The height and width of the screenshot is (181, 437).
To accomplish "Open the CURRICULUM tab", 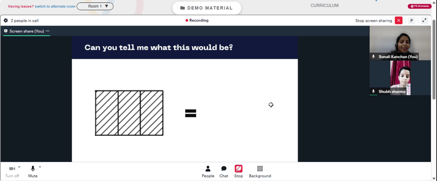I will coord(324,5).
